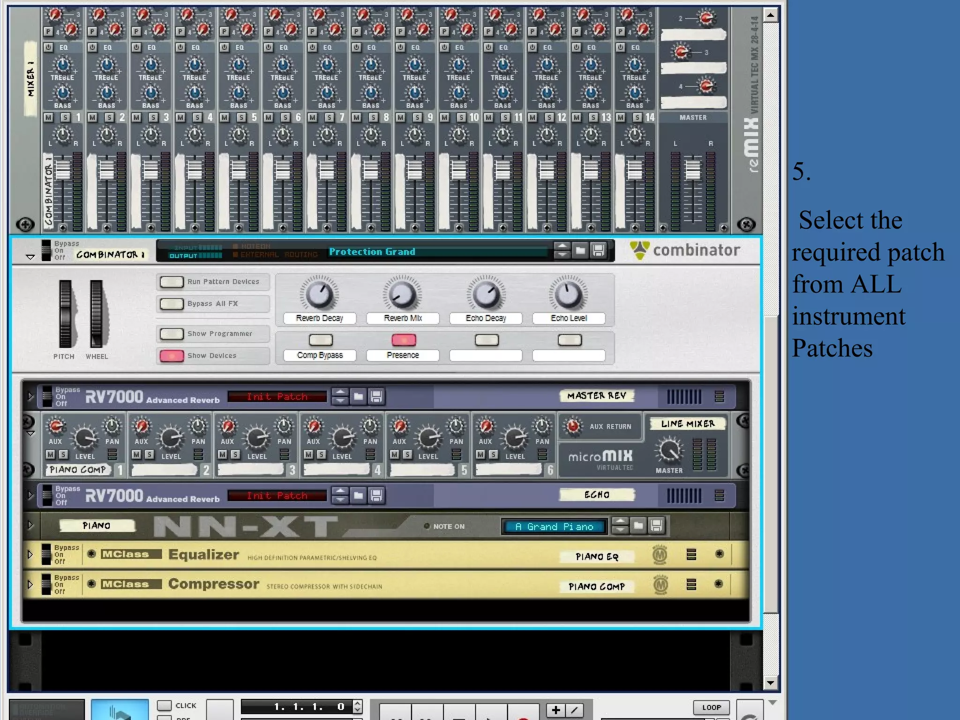Viewport: 960px width, 720px height.
Task: Toggle the Combinator 1 bypass switch
Action: pos(46,250)
